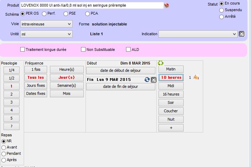The height and width of the screenshot is (167, 251).
Task: Select Jours fixes frequency
Action: tap(36, 85)
